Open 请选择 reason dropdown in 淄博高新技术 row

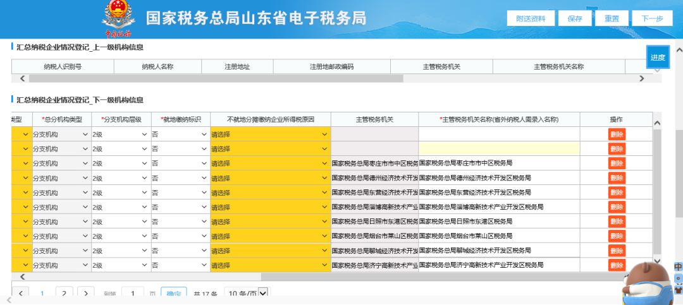coord(270,207)
